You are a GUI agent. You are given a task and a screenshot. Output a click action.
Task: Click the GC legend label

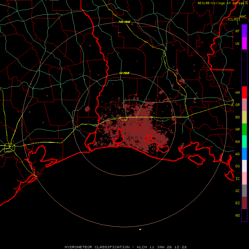(237, 191)
